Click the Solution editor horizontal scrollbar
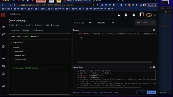173x97 pixels. (x=115, y=62)
